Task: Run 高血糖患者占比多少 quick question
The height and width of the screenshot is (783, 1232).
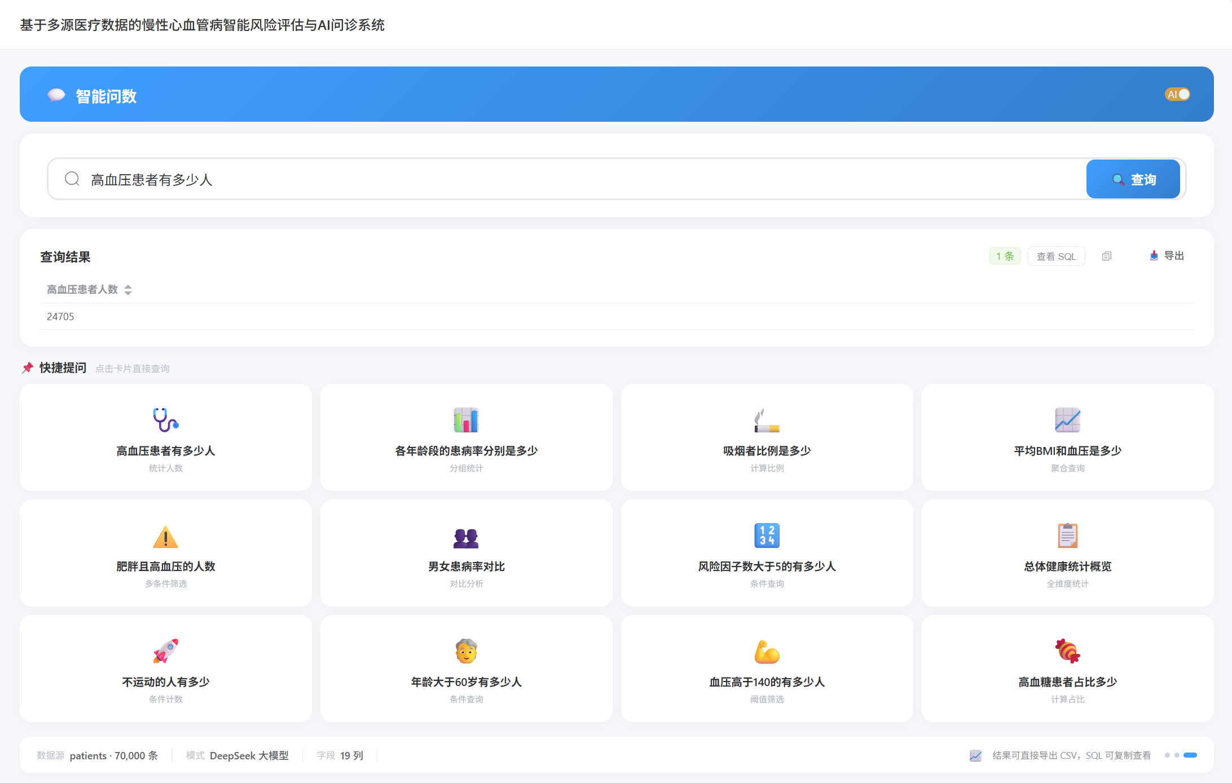Action: pyautogui.click(x=1067, y=669)
